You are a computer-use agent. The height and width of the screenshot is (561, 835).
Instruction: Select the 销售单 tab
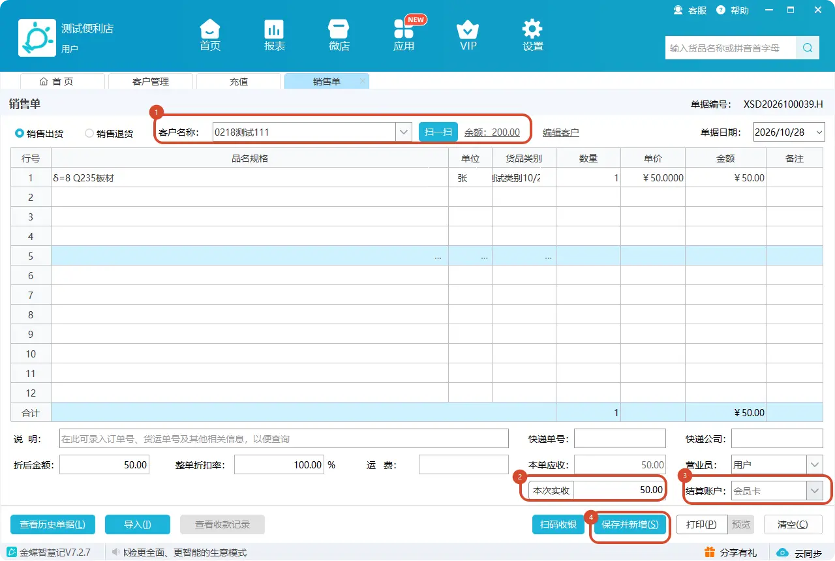click(x=327, y=82)
